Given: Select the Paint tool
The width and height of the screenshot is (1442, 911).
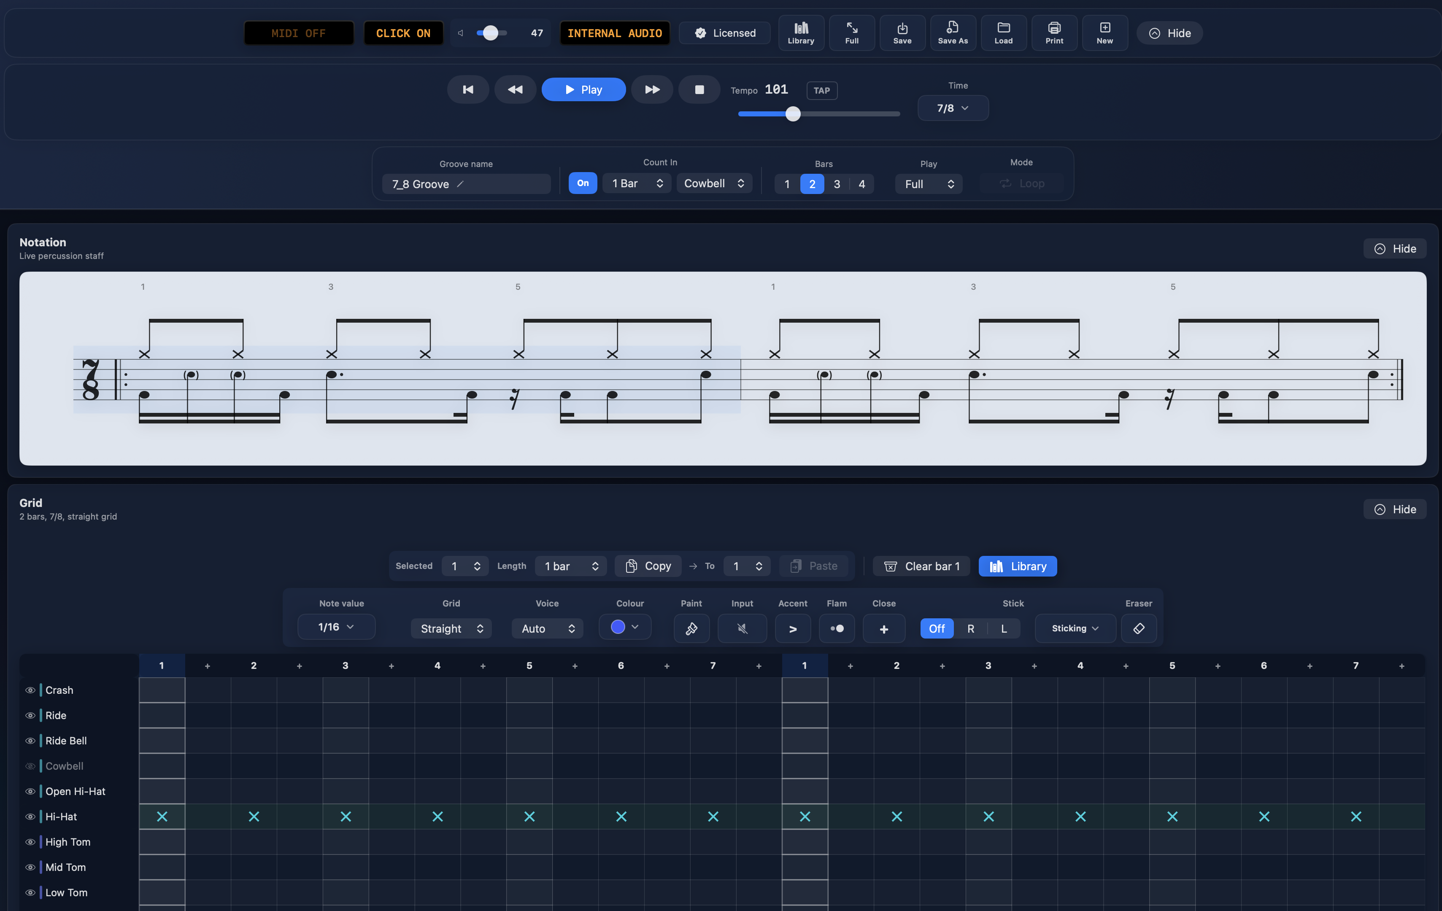Looking at the screenshot, I should [x=691, y=628].
